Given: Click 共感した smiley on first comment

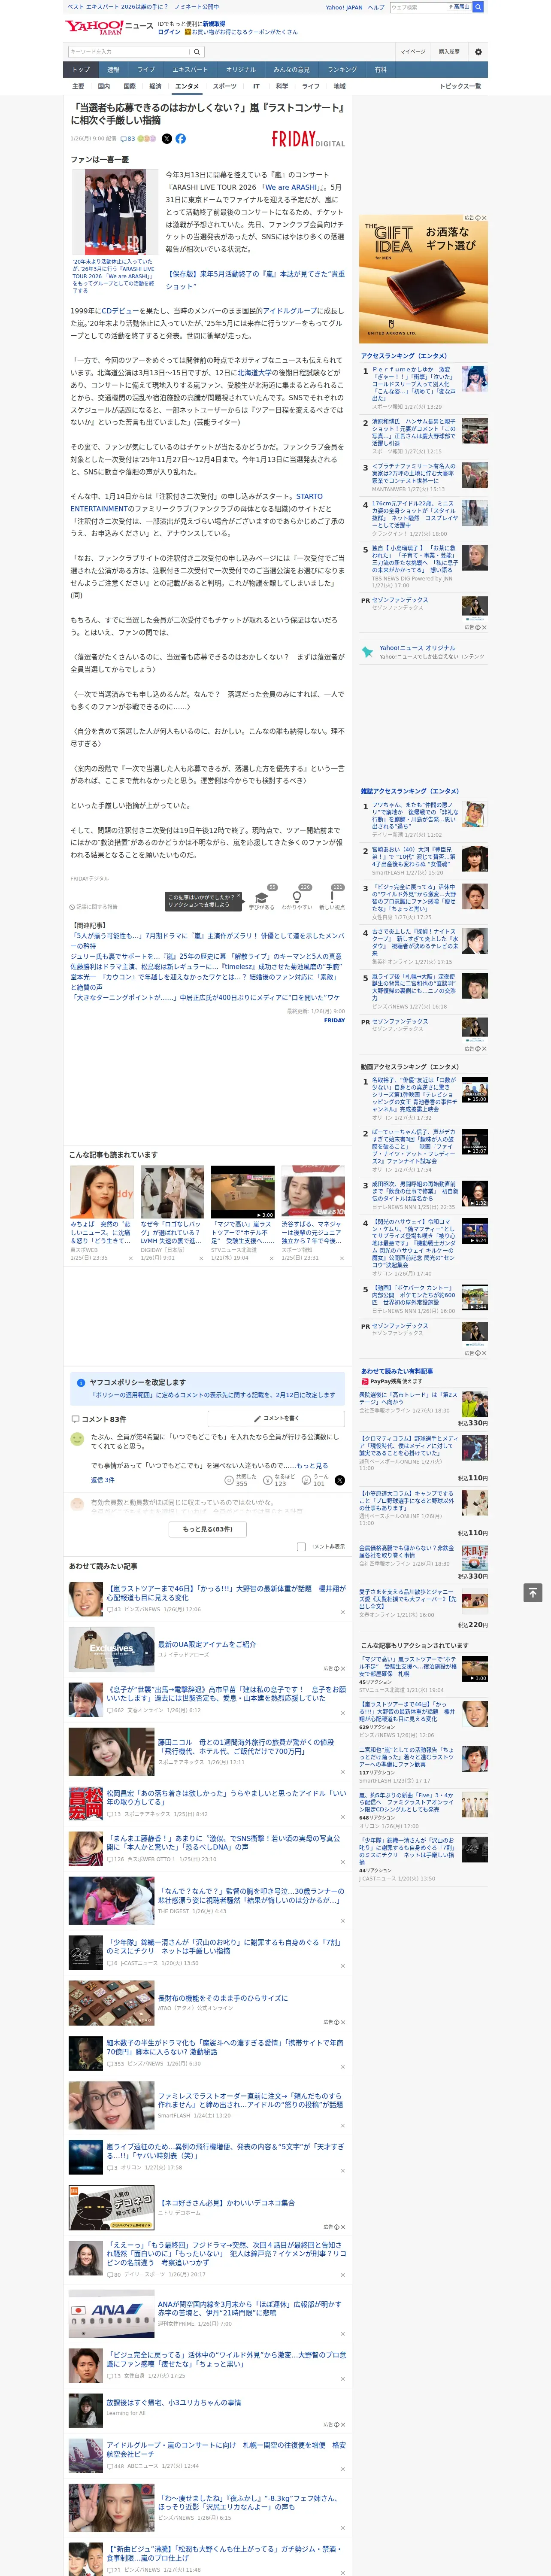Looking at the screenshot, I should (x=229, y=1480).
